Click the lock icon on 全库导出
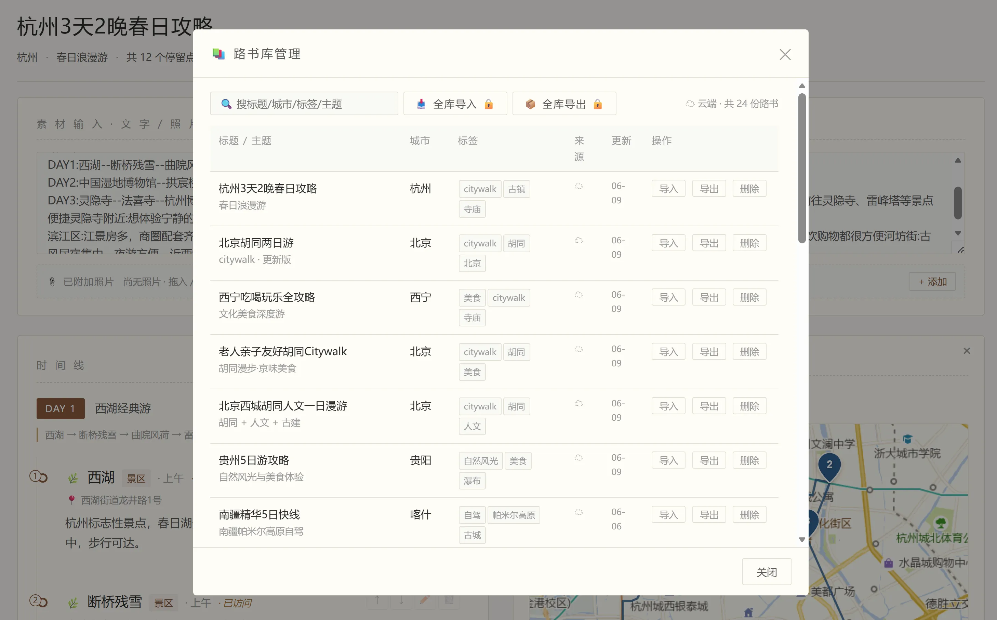Viewport: 997px width, 620px height. pos(598,104)
